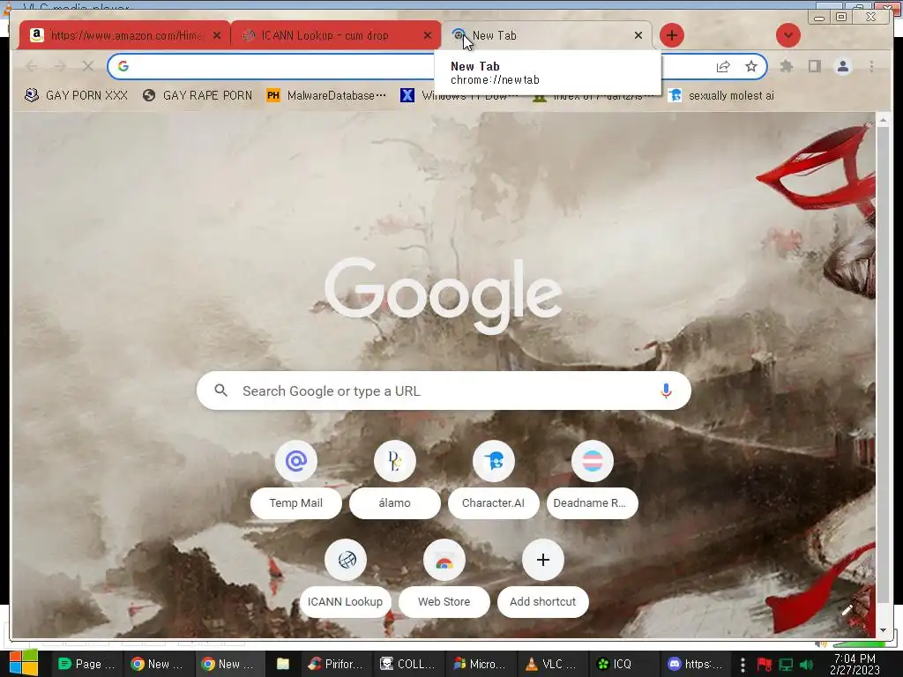The height and width of the screenshot is (677, 903).
Task: Close the ICANN Lookup tab
Action: click(428, 35)
